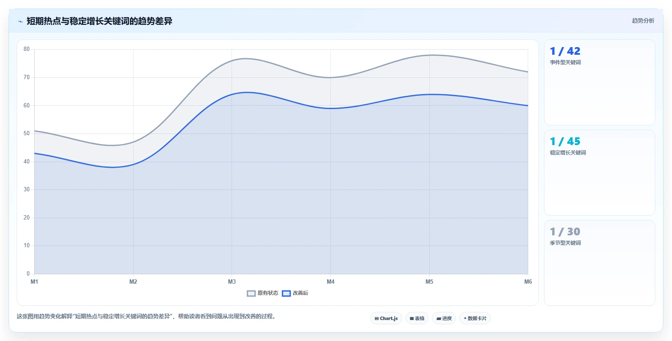Click the blue line's M4 data point
Screen dimensions: 672x341
[x=330, y=108]
